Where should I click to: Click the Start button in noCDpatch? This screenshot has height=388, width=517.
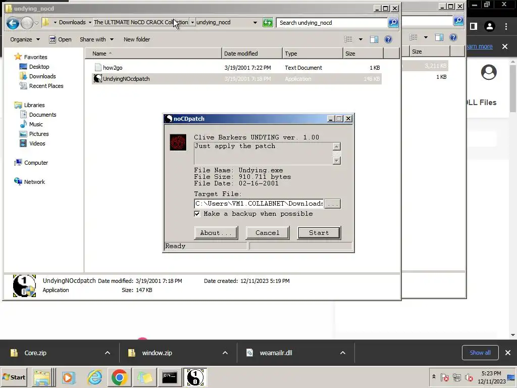click(x=319, y=232)
